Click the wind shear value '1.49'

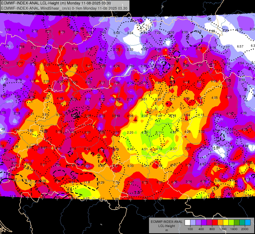(x=116, y=83)
